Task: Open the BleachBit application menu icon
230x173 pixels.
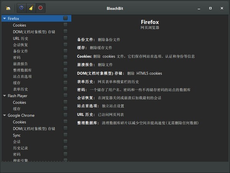Action: click(x=8, y=8)
